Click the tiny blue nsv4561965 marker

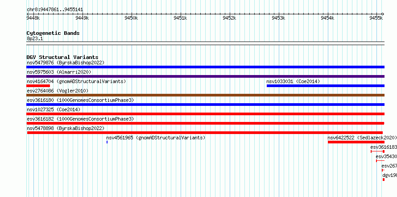(x=107, y=142)
